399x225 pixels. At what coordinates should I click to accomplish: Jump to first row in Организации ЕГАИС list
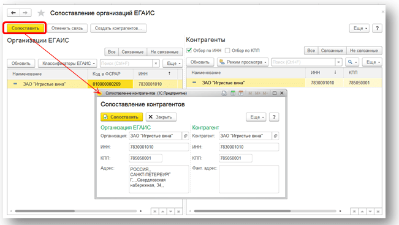click(x=154, y=212)
